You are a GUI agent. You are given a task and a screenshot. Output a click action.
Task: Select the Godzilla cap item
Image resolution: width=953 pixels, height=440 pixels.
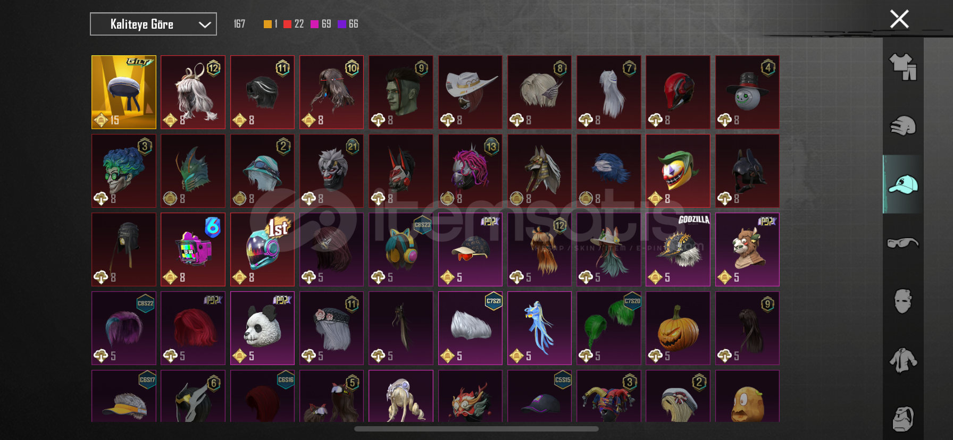click(x=678, y=249)
